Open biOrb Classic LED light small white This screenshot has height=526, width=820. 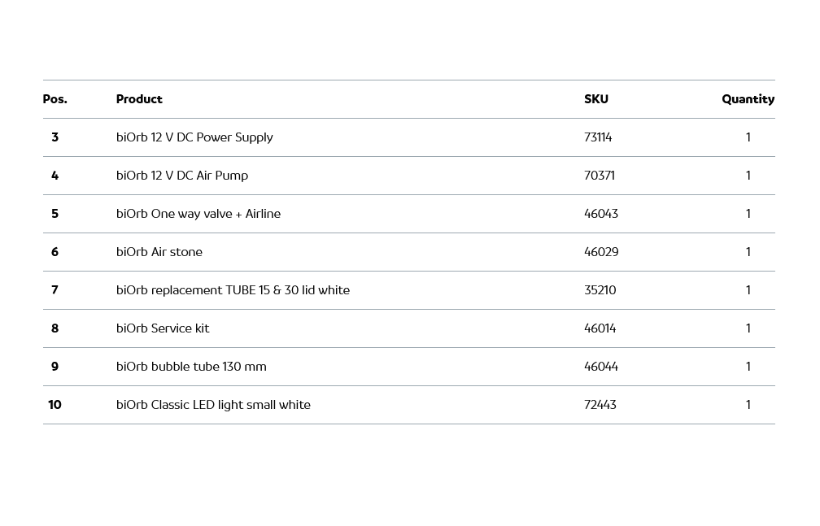213,405
